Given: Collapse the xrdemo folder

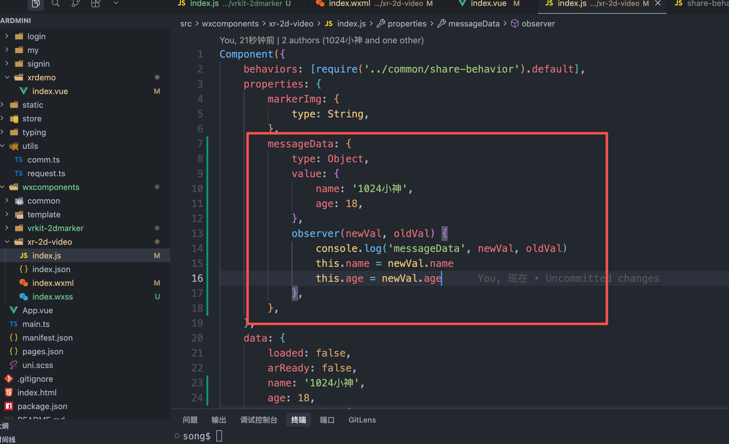Looking at the screenshot, I should coord(41,78).
